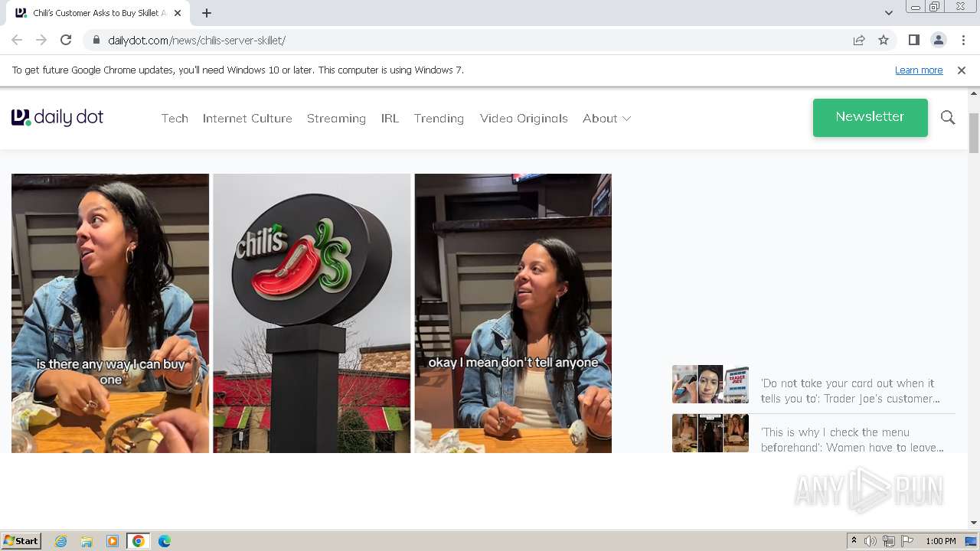Viewport: 980px width, 551px height.
Task: Open a new browser tab
Action: 207,13
